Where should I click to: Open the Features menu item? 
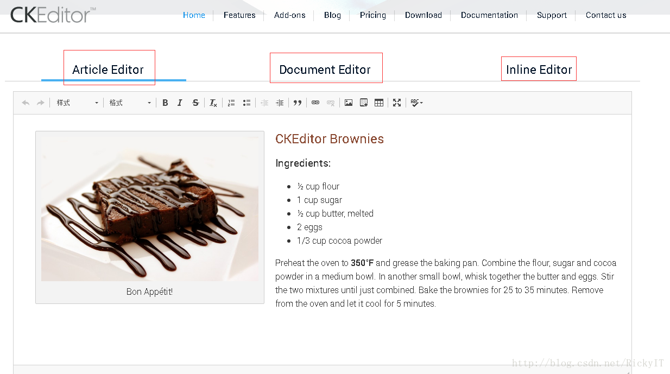[239, 15]
